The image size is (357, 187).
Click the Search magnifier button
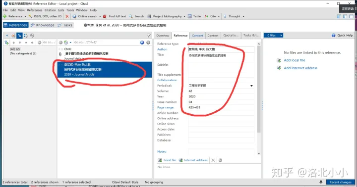[x=136, y=16]
